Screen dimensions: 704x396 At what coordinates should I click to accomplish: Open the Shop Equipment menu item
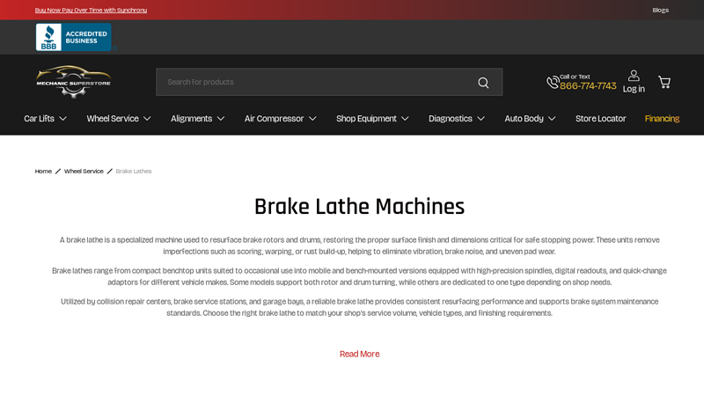pos(366,119)
